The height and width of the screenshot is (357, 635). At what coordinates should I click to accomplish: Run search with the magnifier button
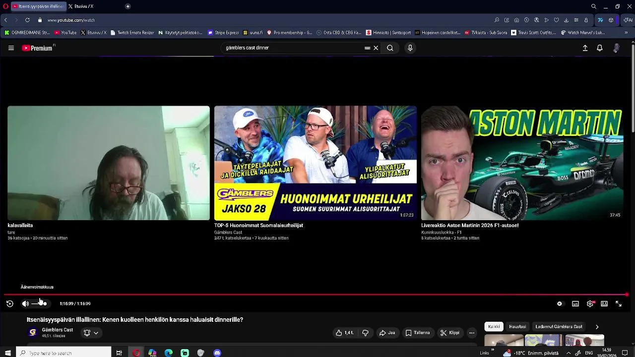click(x=390, y=48)
